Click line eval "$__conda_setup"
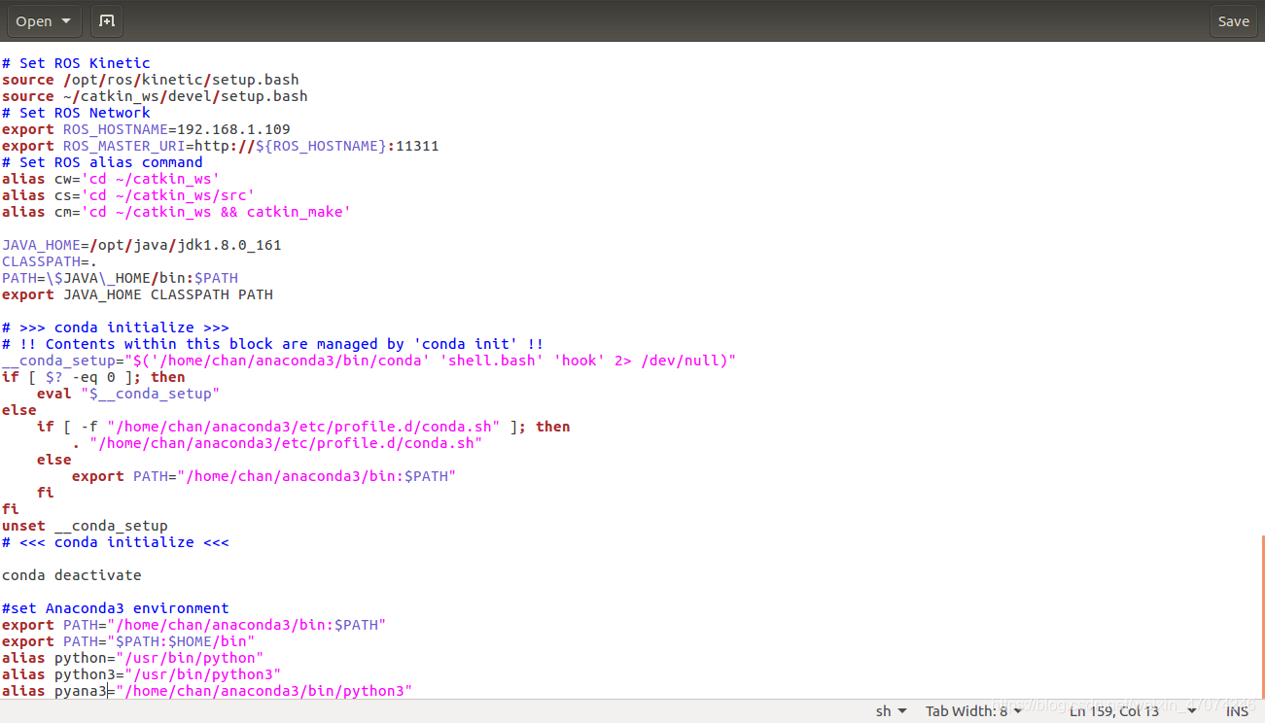The image size is (1265, 723). tap(128, 394)
